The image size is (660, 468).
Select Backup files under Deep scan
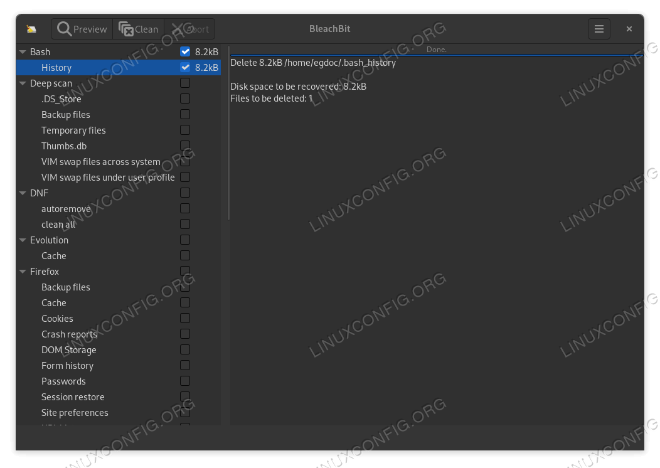point(119,114)
